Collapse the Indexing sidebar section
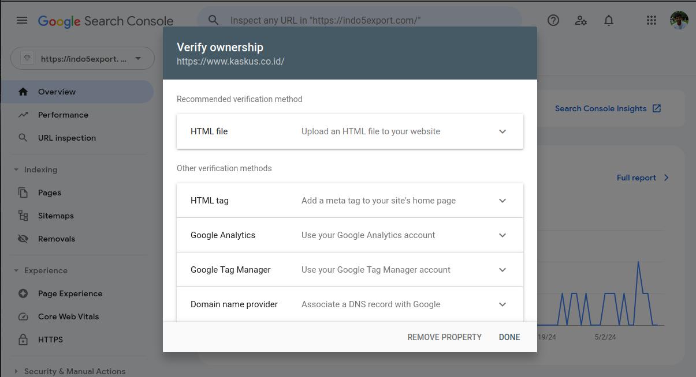 pyautogui.click(x=35, y=169)
